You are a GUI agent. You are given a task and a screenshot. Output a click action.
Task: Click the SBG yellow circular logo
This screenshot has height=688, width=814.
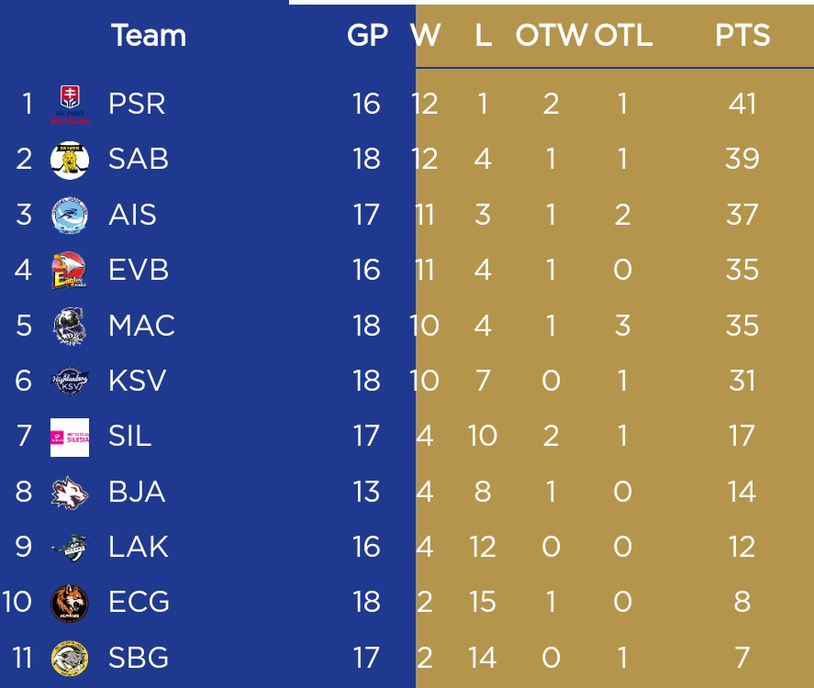(70, 658)
